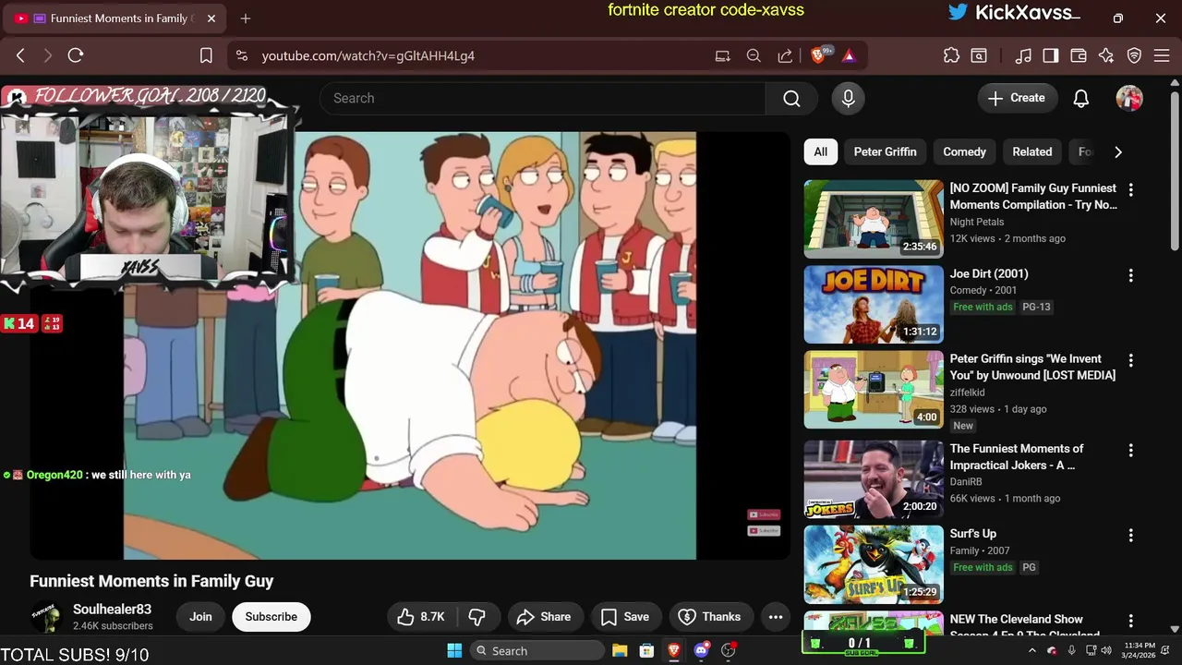Dislike the video with thumbs down
The image size is (1182, 665).
tap(477, 617)
